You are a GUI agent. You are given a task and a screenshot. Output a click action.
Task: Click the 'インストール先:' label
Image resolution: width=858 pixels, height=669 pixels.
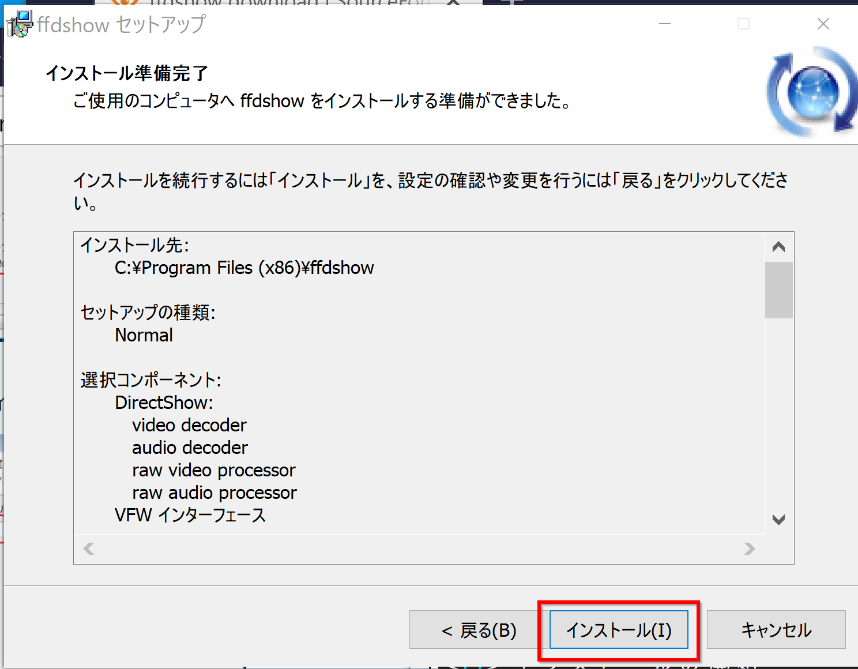135,245
